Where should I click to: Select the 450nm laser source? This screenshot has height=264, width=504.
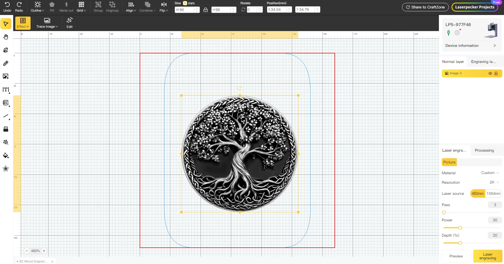coord(478,193)
